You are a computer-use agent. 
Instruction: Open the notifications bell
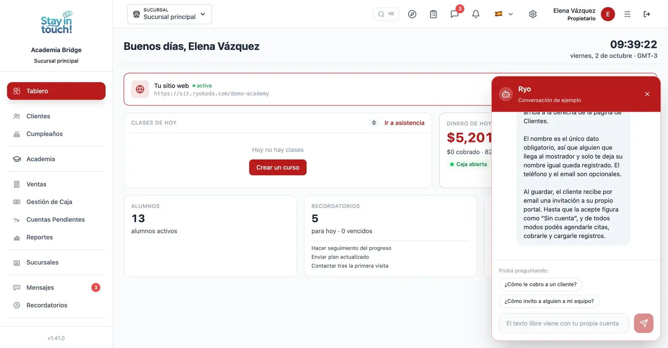click(476, 14)
